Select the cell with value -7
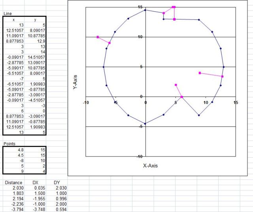This screenshot has height=212, width=253. click(14, 78)
